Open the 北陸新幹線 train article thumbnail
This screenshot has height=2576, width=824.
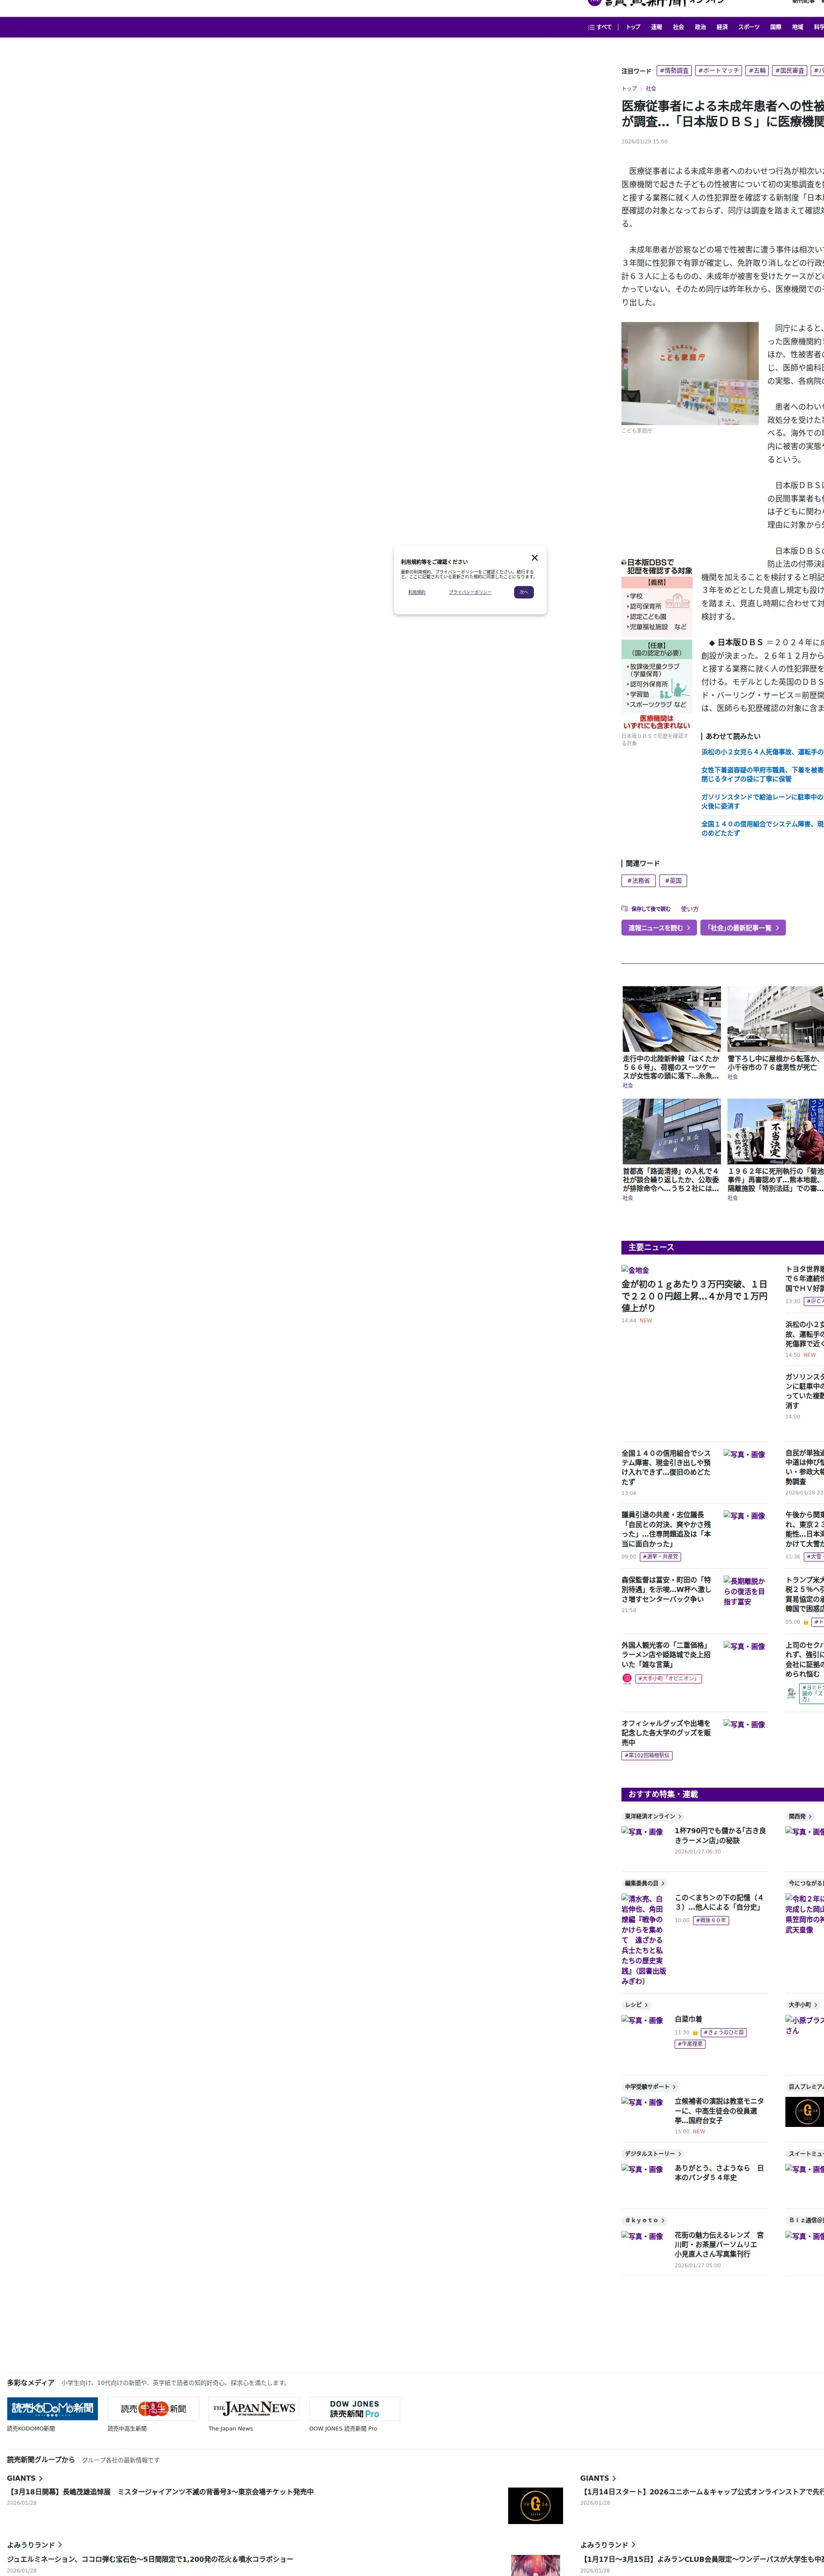(671, 1018)
